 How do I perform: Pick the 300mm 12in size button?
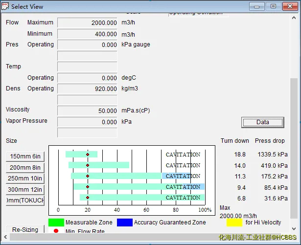point(25,190)
